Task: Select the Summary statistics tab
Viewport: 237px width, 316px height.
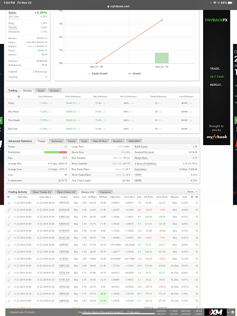Action: (57, 141)
